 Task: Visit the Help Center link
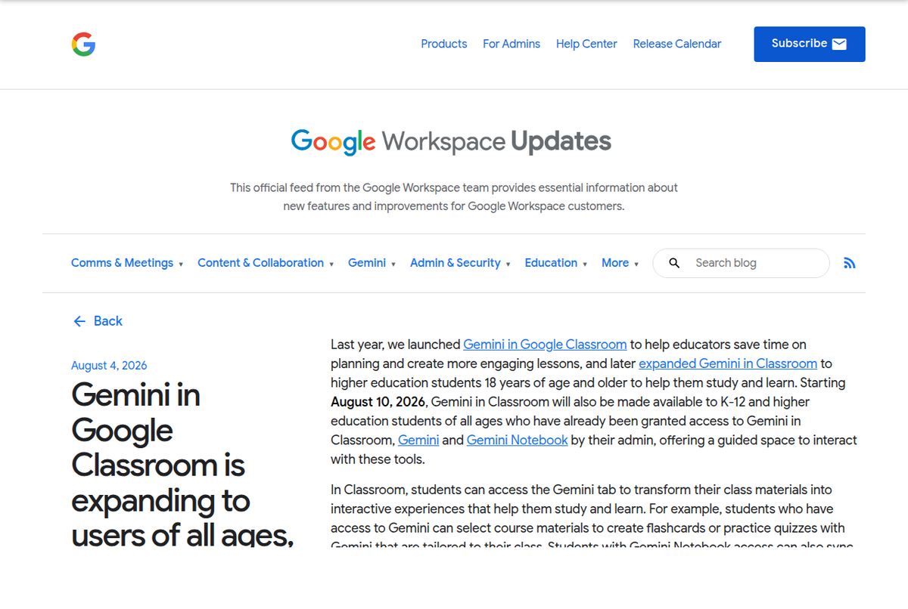point(586,44)
